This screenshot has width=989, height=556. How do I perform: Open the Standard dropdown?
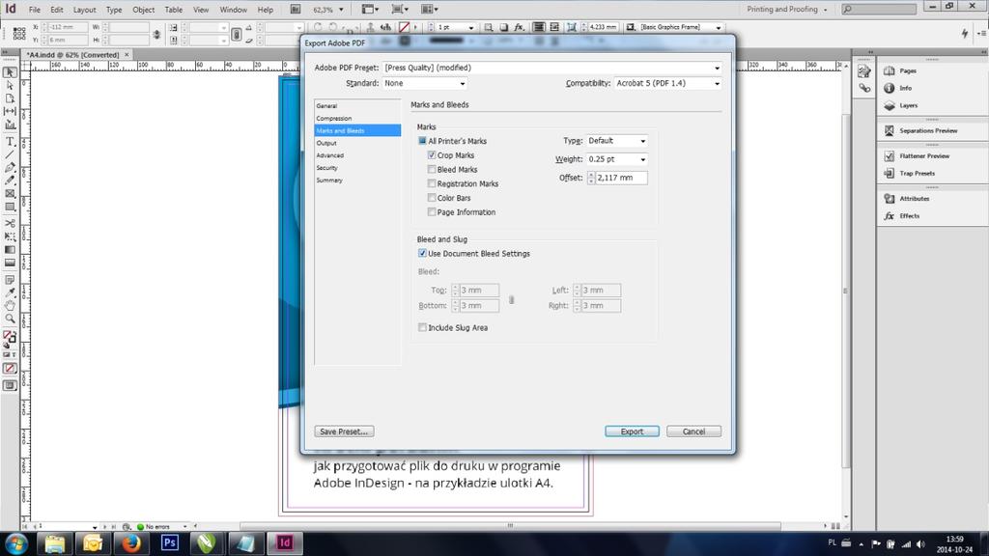tap(425, 83)
